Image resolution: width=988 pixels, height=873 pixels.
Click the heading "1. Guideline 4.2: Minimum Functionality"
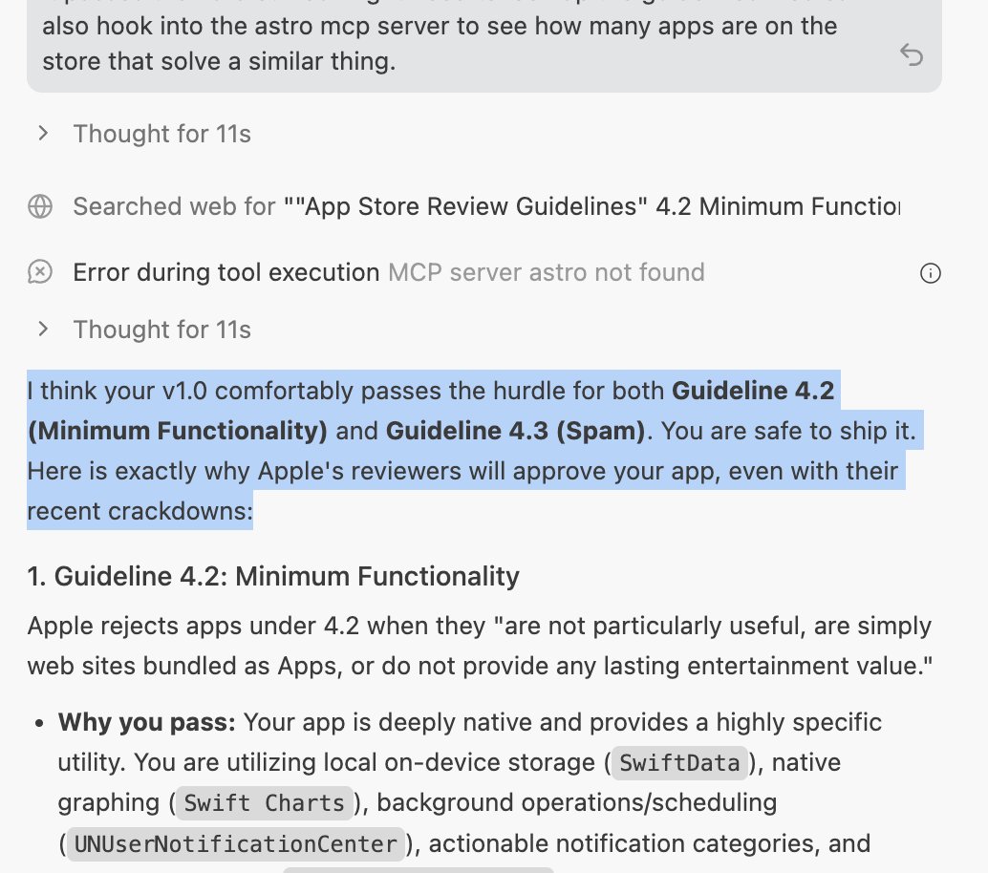click(273, 576)
